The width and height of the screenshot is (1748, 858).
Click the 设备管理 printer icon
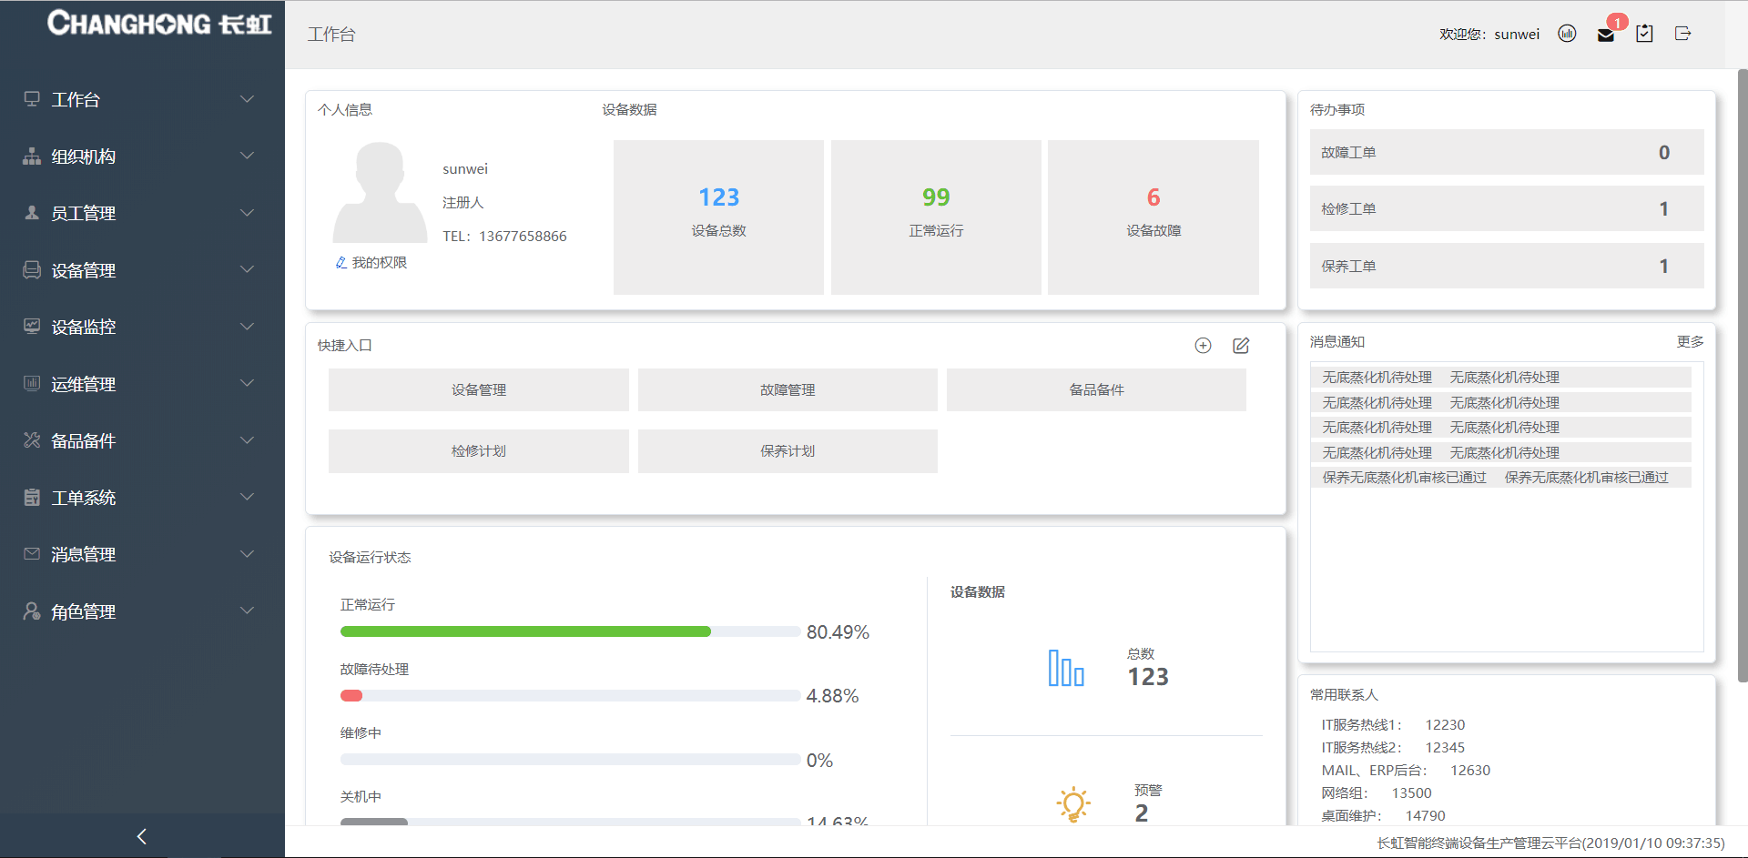point(32,269)
